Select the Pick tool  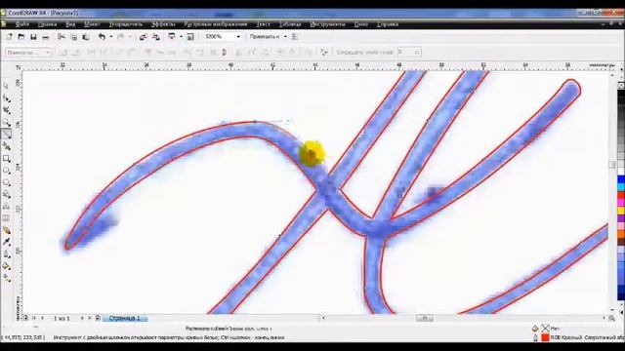[x=7, y=86]
